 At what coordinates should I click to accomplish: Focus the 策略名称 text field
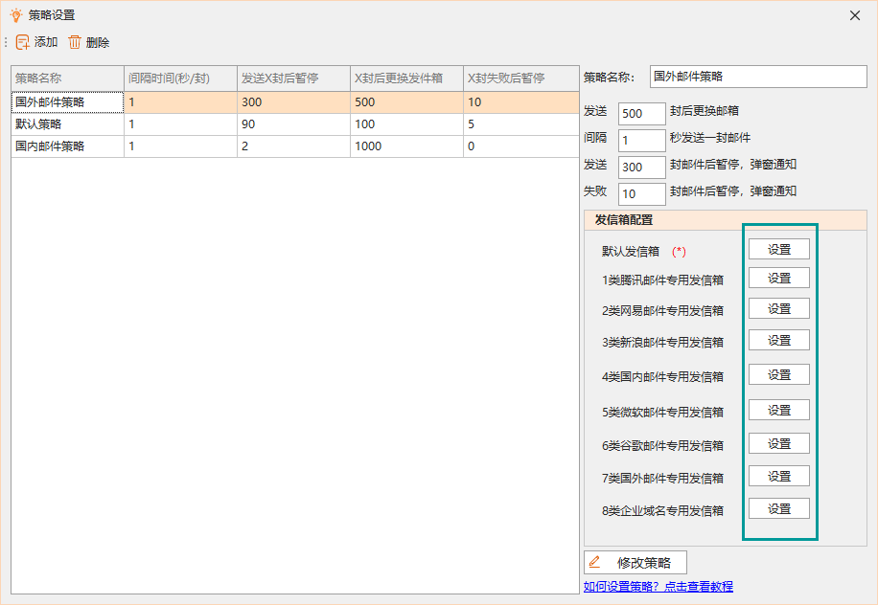click(758, 77)
